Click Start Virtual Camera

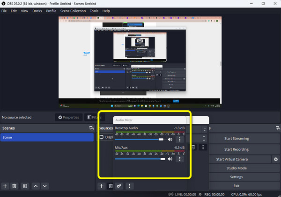pyautogui.click(x=232, y=159)
